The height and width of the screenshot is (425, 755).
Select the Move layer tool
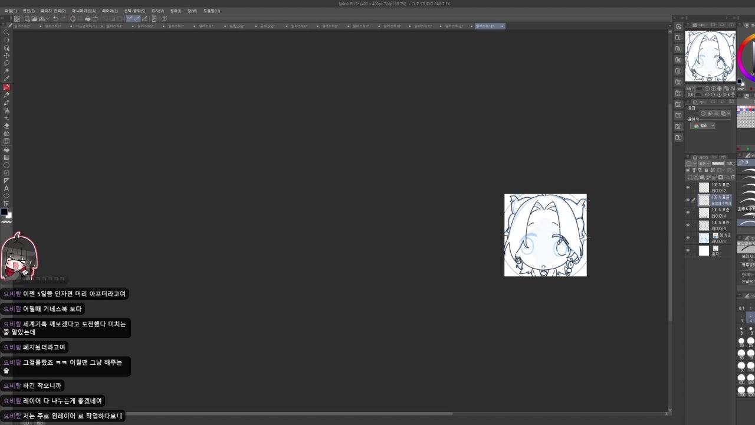[6, 55]
